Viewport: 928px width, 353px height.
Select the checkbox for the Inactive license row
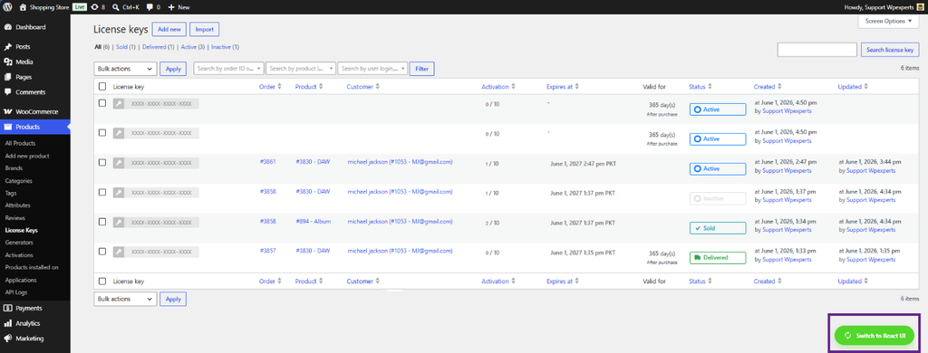(102, 192)
